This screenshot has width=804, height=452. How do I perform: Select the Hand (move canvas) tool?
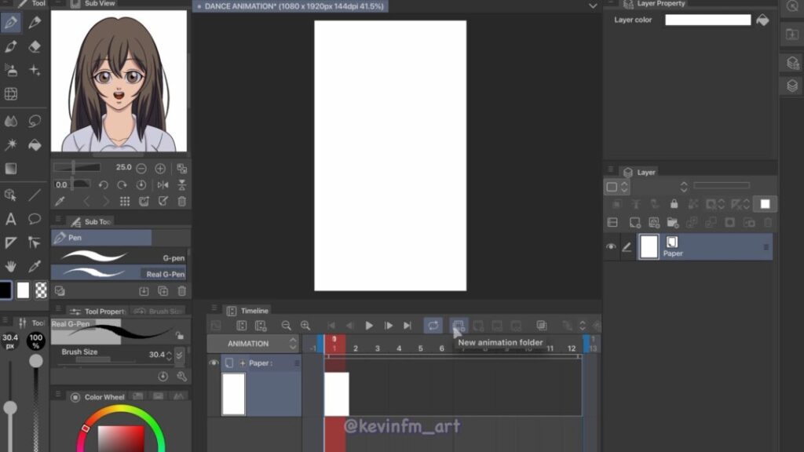point(10,266)
